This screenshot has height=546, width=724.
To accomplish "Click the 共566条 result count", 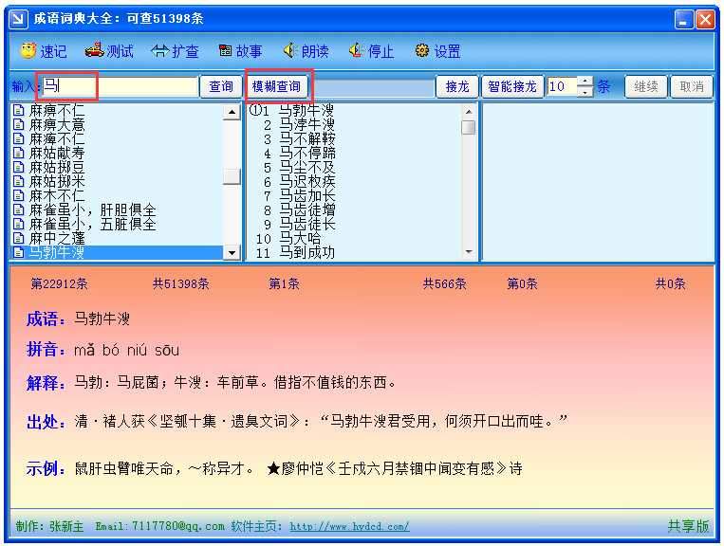I will point(445,283).
